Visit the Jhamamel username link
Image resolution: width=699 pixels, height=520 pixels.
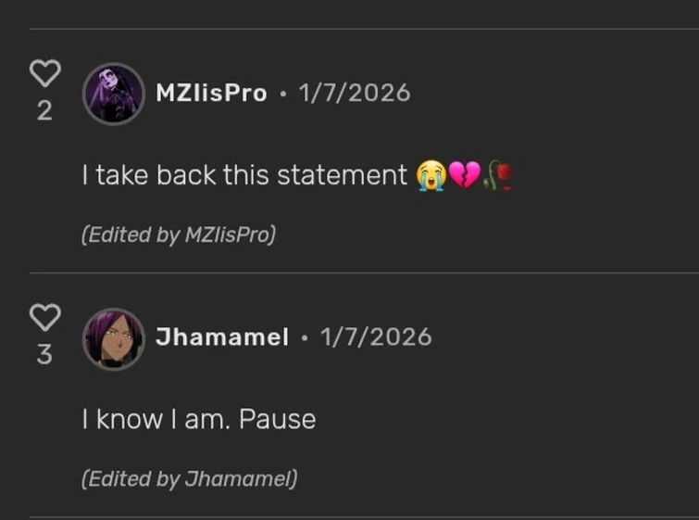[x=222, y=337]
